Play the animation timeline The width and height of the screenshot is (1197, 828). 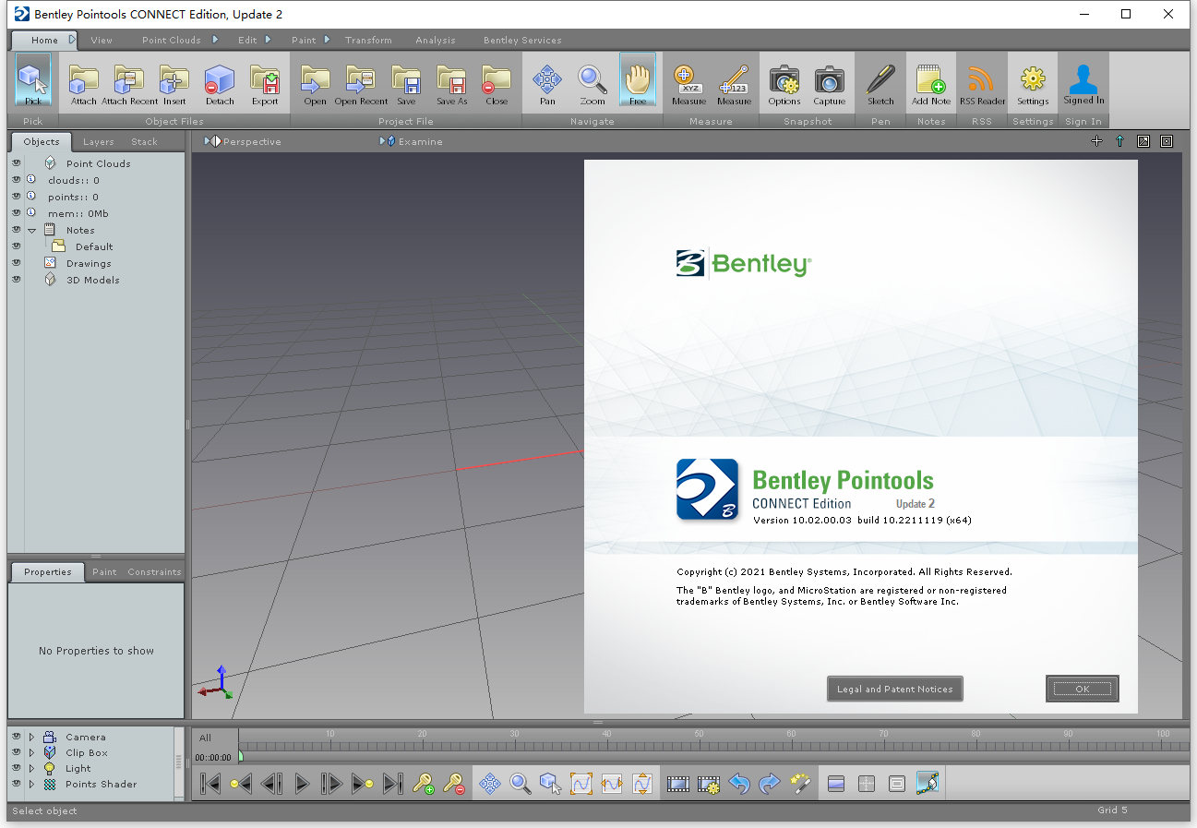(x=301, y=784)
